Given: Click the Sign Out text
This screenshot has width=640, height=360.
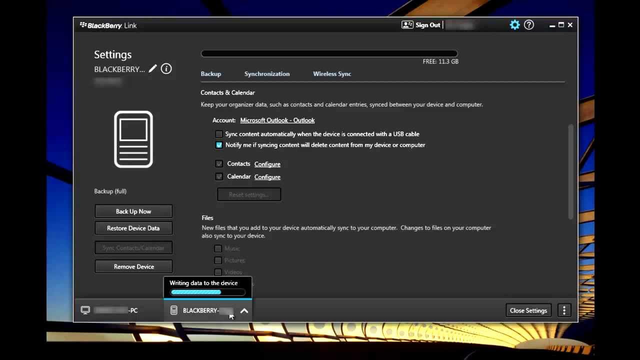Looking at the screenshot, I should [428, 25].
